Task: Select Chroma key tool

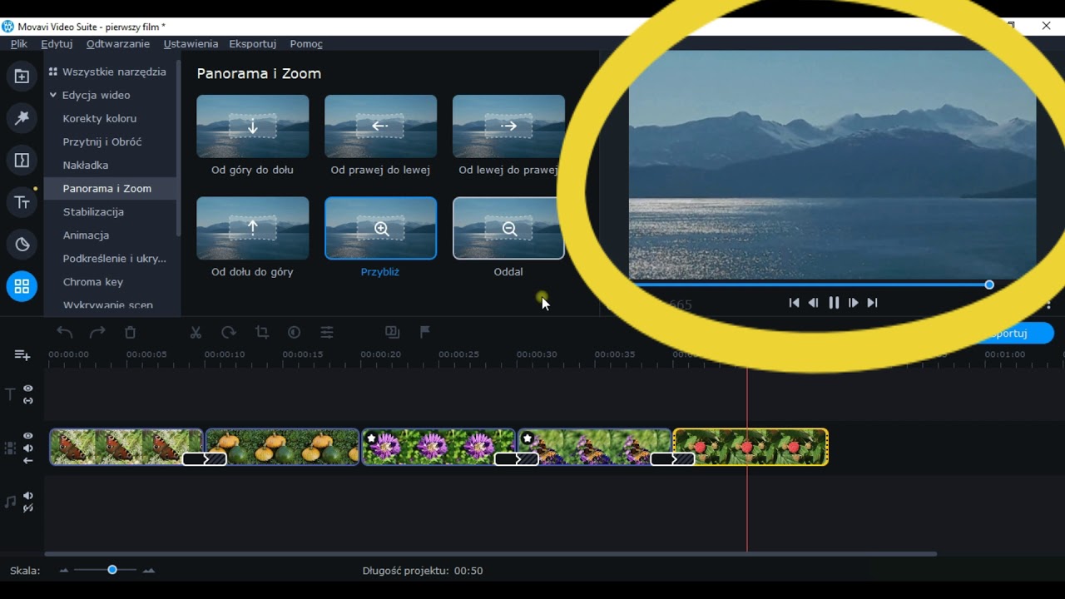Action: (x=93, y=281)
